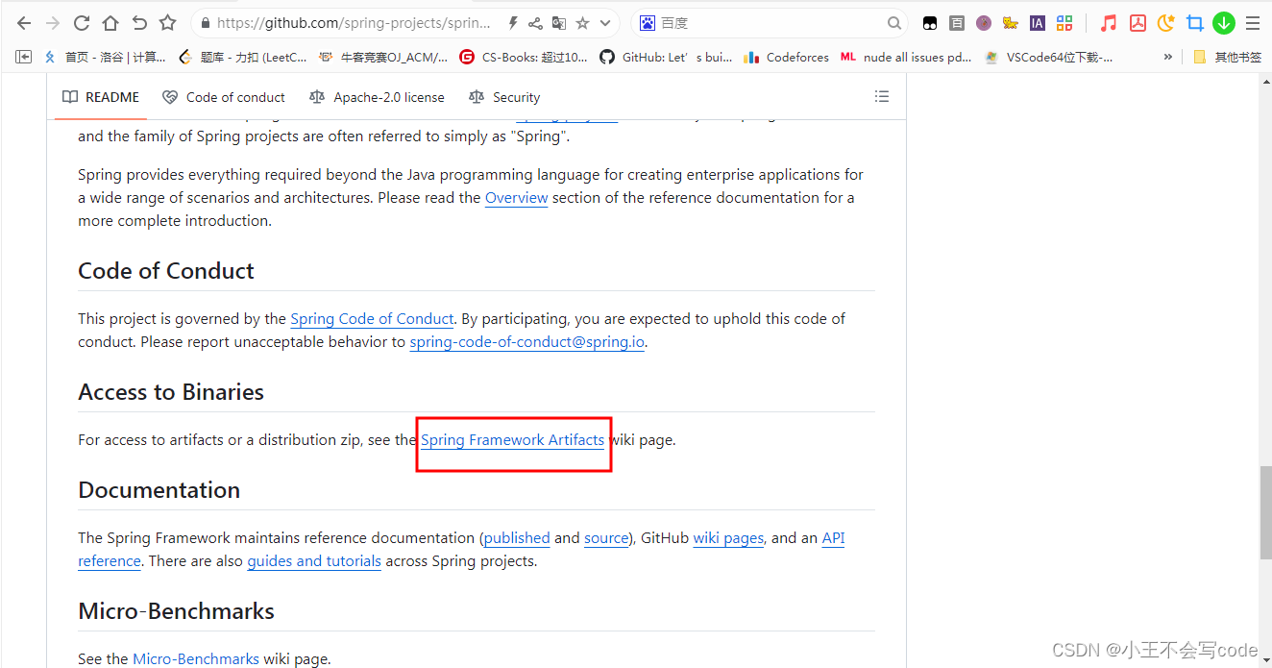This screenshot has height=668, width=1272.
Task: Open the gray reader-mode extension icon
Action: [x=957, y=23]
